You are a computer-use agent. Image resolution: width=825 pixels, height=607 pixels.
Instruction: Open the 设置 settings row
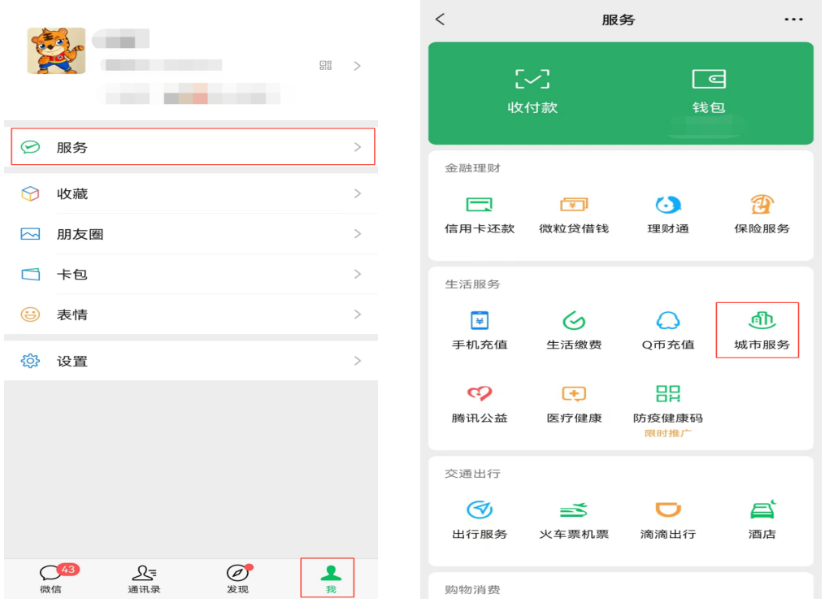[x=193, y=361]
